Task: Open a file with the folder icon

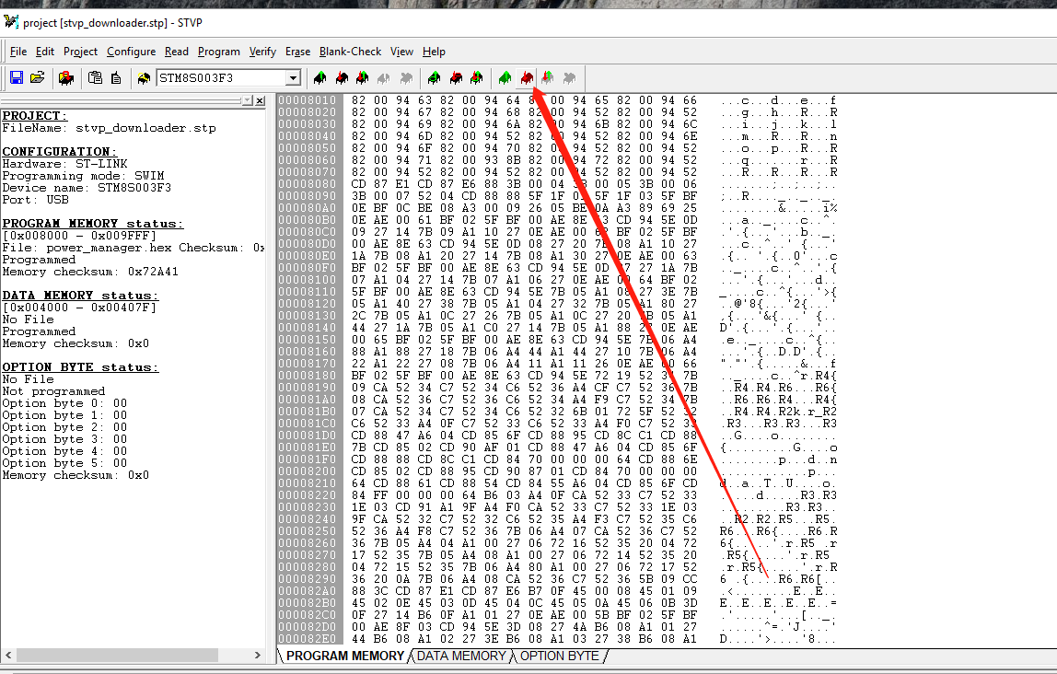Action: pyautogui.click(x=38, y=78)
